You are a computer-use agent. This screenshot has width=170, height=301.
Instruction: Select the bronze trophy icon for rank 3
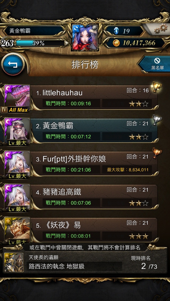tap(157, 153)
